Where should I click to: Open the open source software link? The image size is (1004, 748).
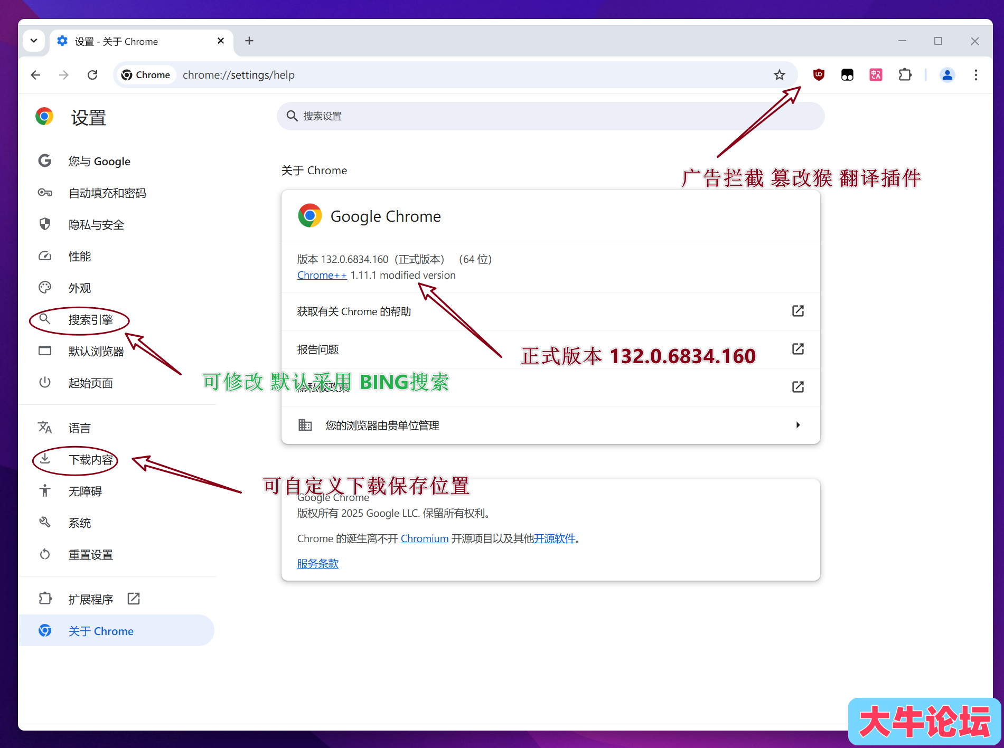pos(555,538)
